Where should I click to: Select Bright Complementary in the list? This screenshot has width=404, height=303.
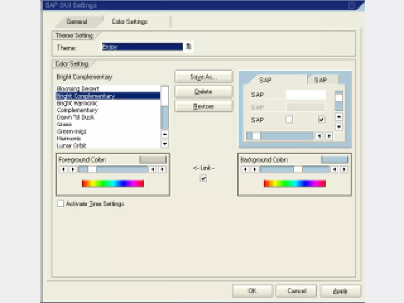108,96
